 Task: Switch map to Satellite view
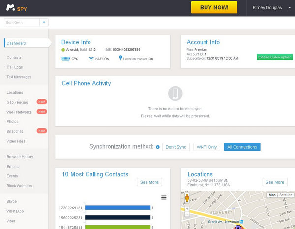pos(286,195)
